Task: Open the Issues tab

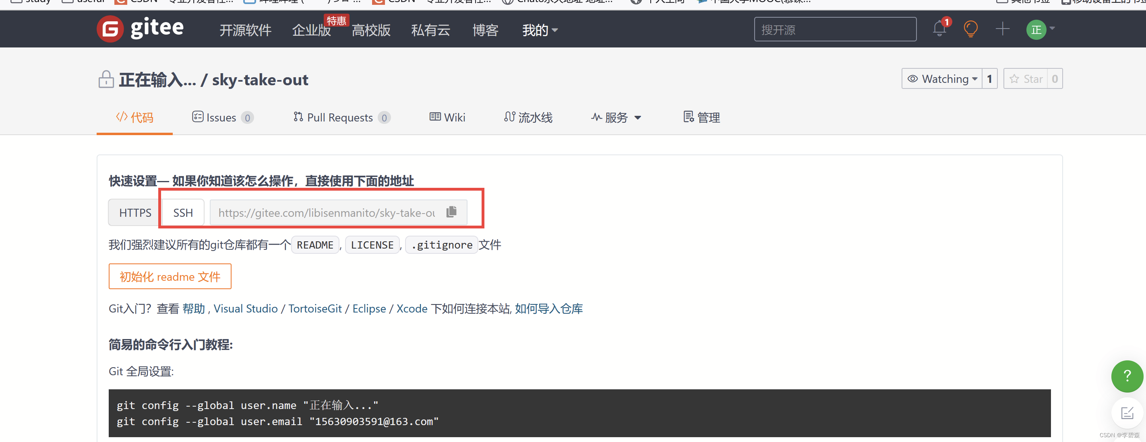Action: click(221, 118)
